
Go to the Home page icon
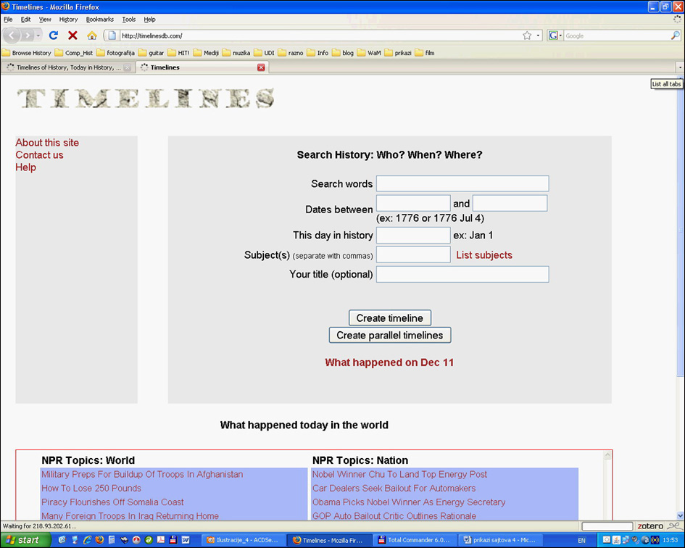click(x=91, y=36)
